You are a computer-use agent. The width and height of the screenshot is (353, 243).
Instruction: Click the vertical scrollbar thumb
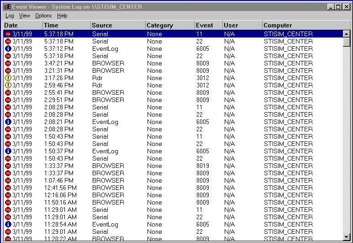click(x=346, y=42)
